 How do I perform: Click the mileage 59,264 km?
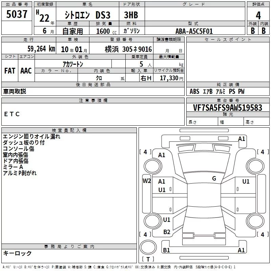(41, 49)
